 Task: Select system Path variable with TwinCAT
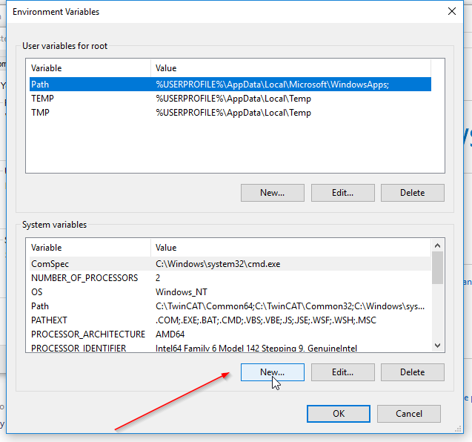(230, 306)
